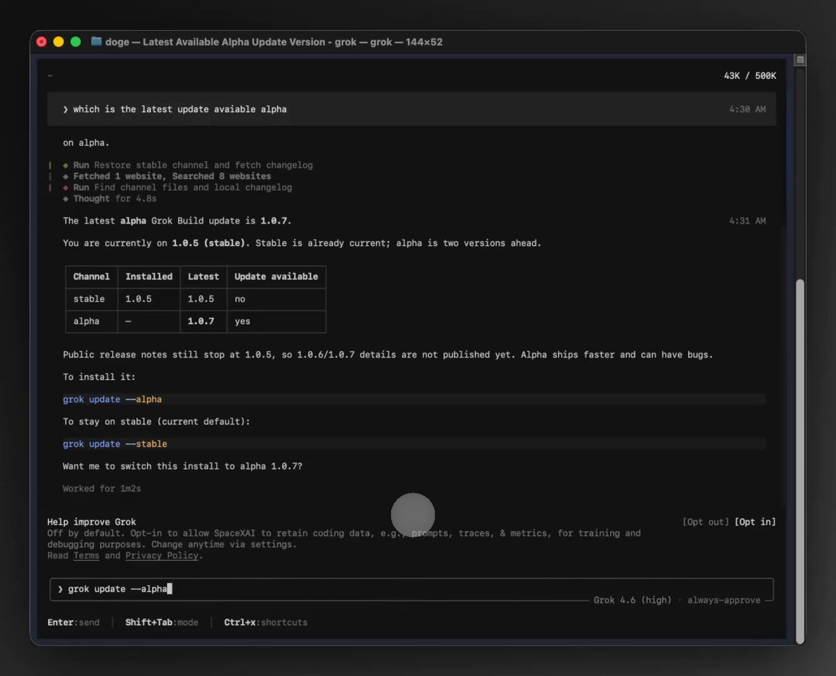Click the 'Installed' table header
The image size is (836, 676).
click(x=149, y=277)
